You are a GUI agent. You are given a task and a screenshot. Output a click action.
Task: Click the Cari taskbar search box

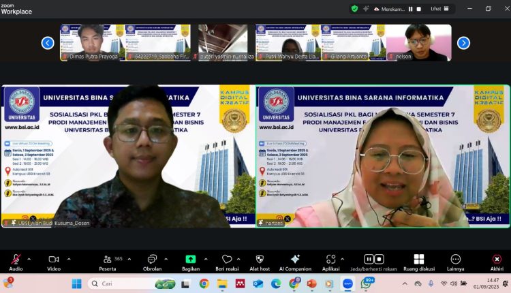pyautogui.click(x=132, y=284)
